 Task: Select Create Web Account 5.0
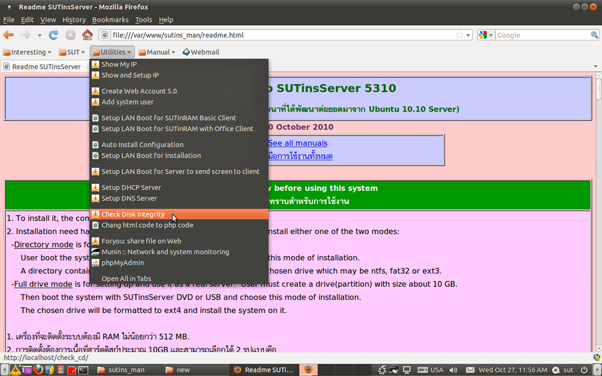179,91
